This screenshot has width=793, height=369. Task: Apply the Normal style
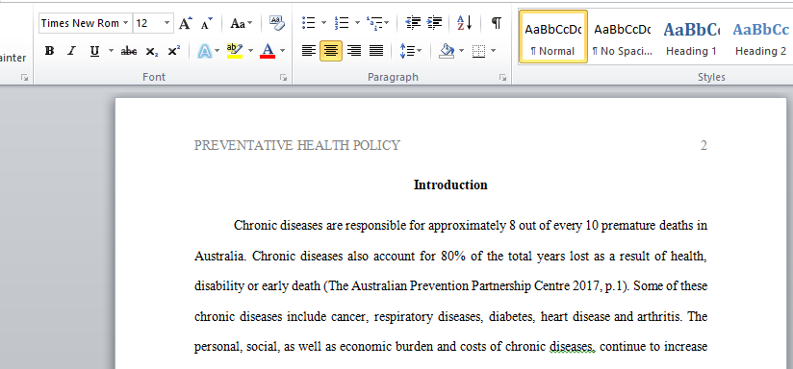(x=553, y=37)
